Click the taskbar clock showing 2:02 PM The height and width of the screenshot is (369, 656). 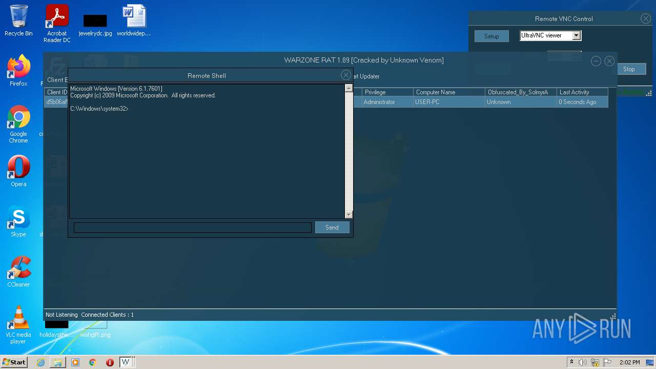tap(630, 362)
